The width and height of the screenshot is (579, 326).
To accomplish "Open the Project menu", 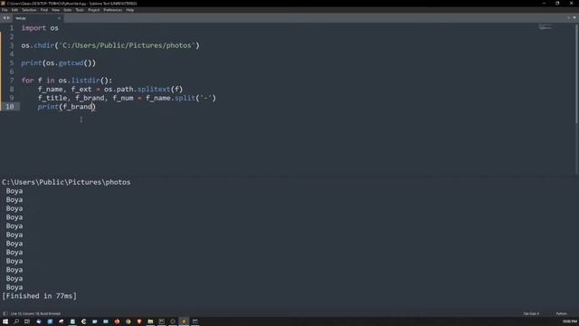I will (94, 10).
